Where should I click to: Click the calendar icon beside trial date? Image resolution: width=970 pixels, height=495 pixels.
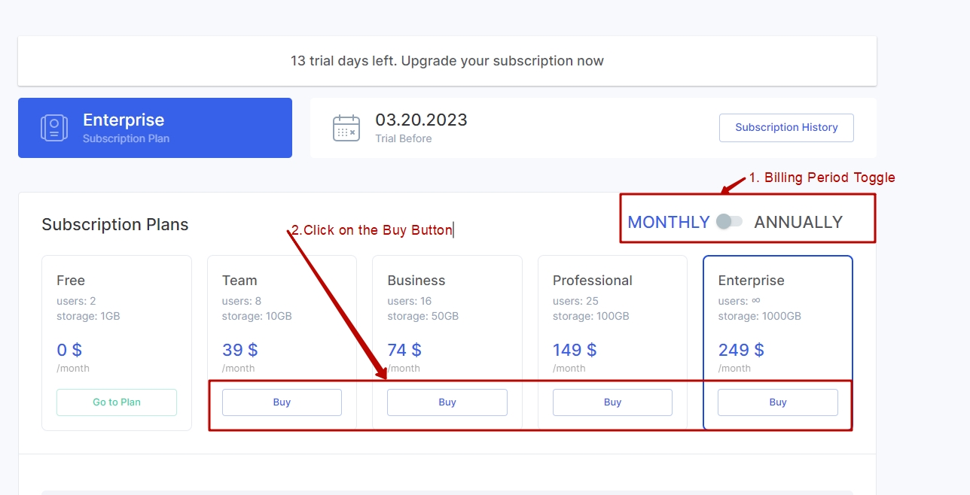(346, 128)
